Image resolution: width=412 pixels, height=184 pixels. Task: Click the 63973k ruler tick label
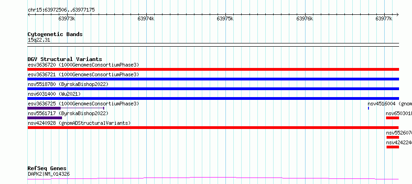click(x=67, y=18)
